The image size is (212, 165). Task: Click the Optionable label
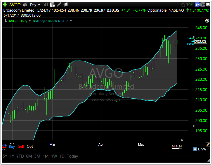pos(157,10)
